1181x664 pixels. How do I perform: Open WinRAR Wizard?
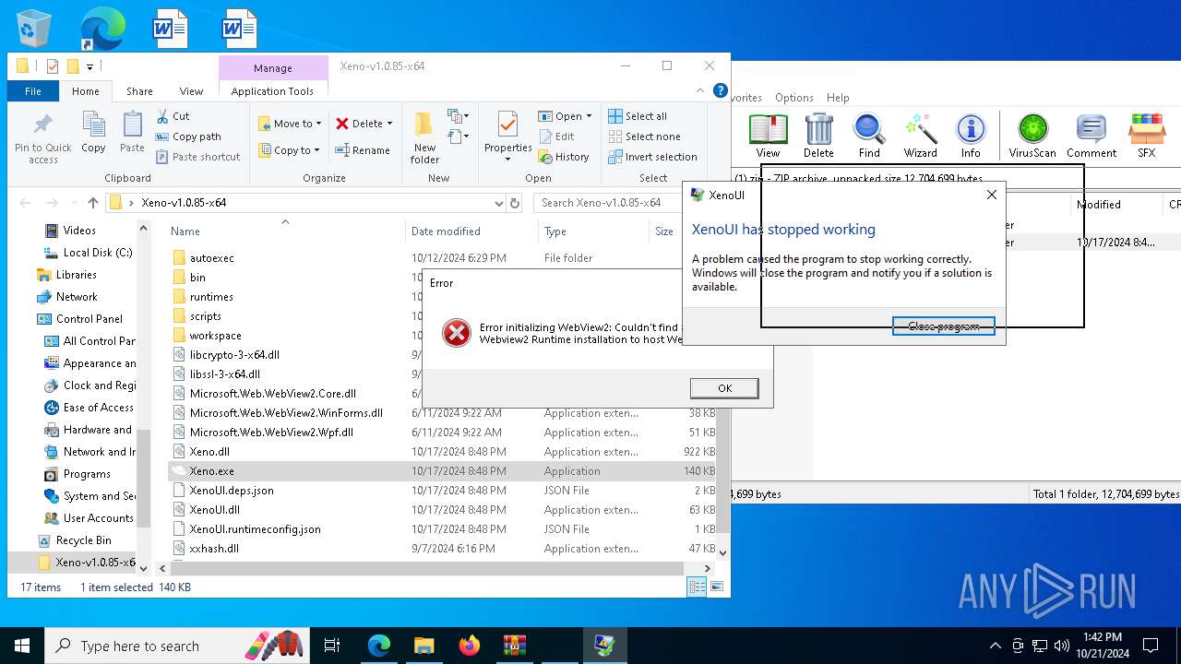(920, 136)
